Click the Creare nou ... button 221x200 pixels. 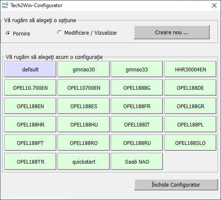[x=172, y=33]
